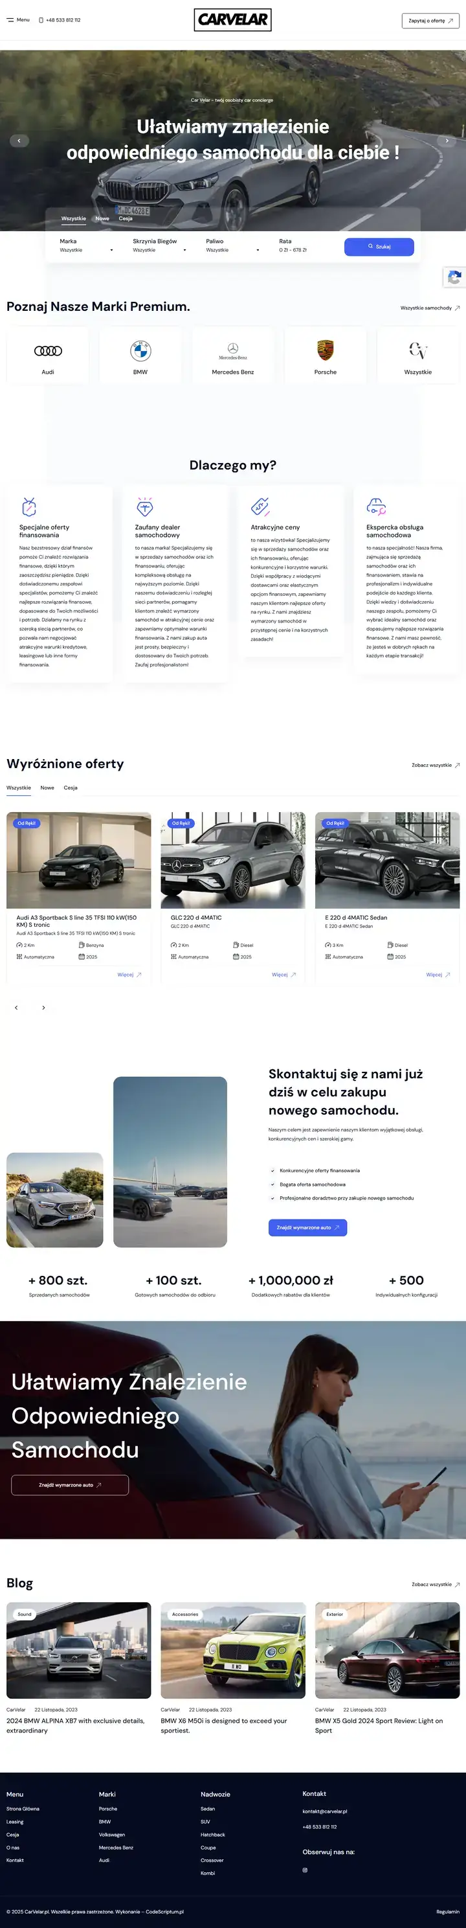The image size is (466, 1928).
Task: Click Atrakcyjne ceny tag icon
Action: (x=260, y=506)
